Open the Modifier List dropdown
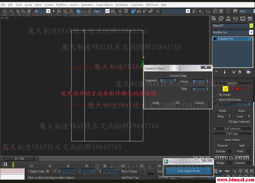The width and height of the screenshot is (255, 183). point(251,32)
